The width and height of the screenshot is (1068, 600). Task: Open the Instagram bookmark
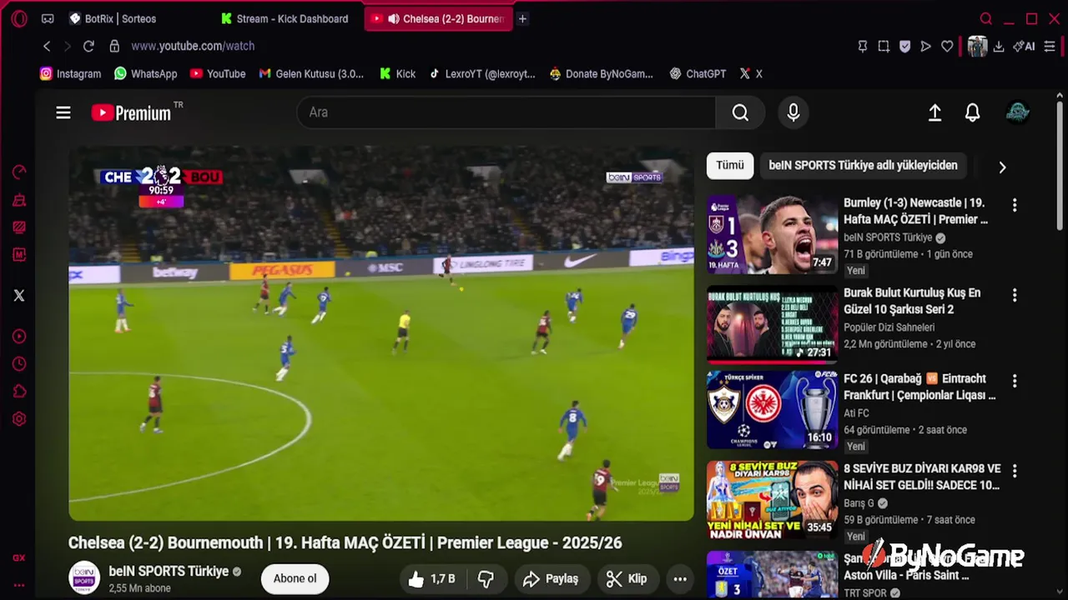coord(71,73)
